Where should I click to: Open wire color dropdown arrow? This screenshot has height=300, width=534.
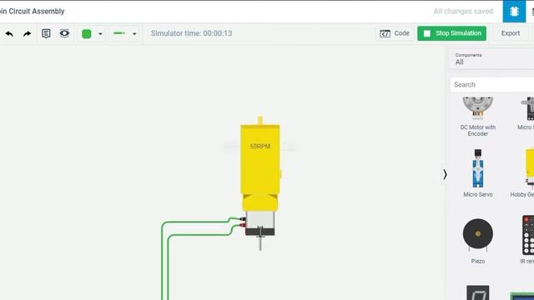[x=100, y=33]
